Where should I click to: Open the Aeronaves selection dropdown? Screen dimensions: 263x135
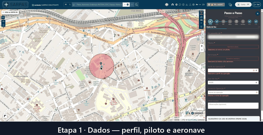pyautogui.click(x=233, y=59)
